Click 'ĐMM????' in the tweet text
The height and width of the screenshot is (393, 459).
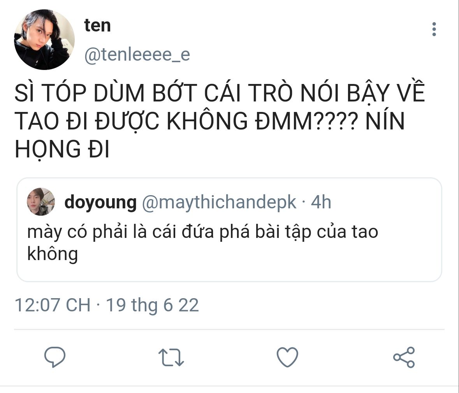point(306,121)
